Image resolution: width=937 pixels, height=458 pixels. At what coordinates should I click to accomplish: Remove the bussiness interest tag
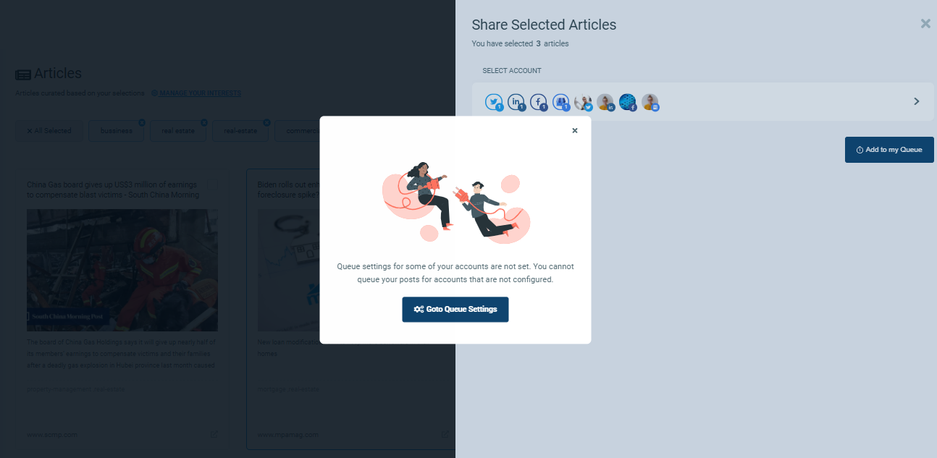coord(142,122)
